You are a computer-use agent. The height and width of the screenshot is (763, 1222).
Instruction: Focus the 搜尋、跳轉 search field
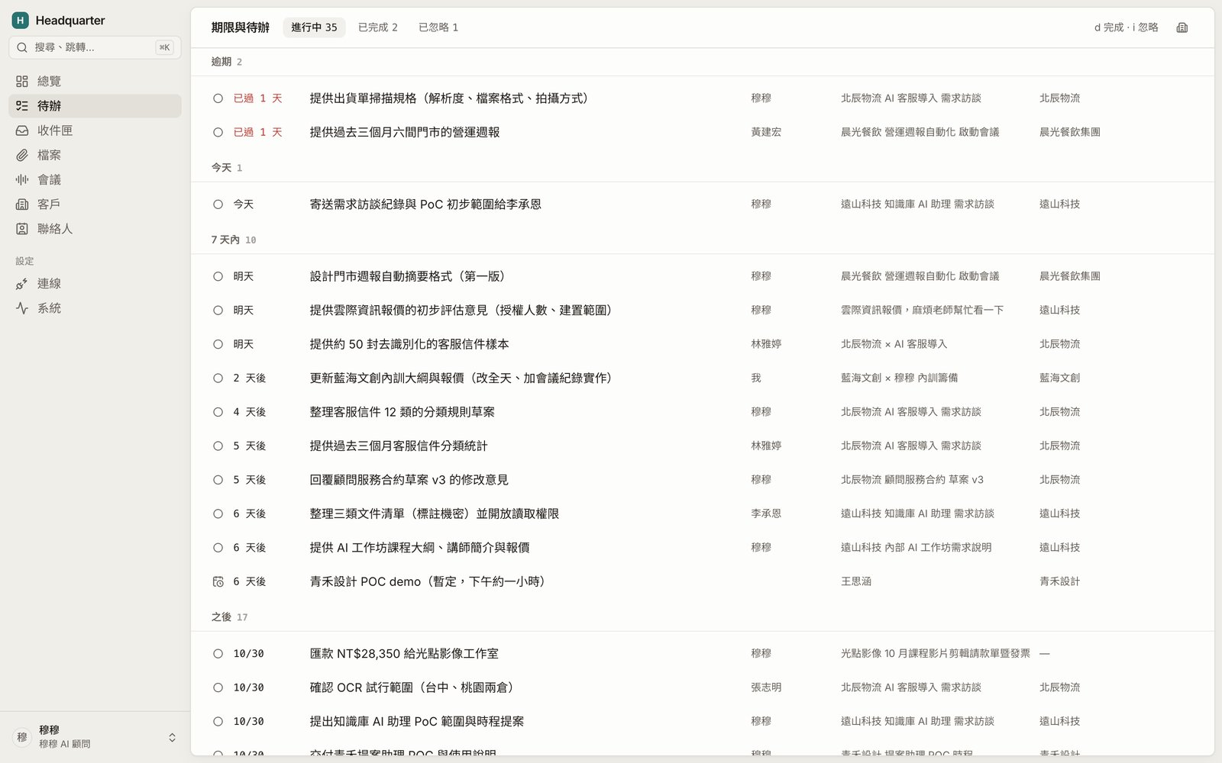95,47
